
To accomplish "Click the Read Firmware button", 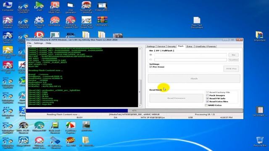I will [177, 98].
